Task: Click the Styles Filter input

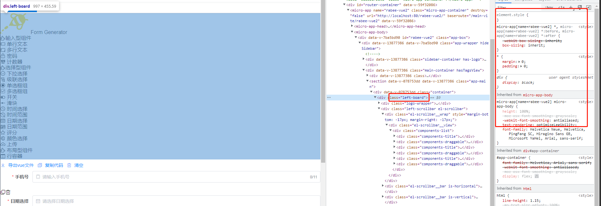Action: [518, 7]
